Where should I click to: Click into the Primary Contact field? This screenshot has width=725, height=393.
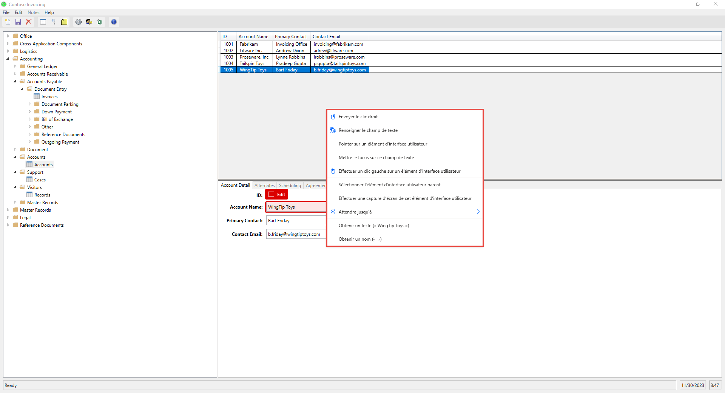296,221
